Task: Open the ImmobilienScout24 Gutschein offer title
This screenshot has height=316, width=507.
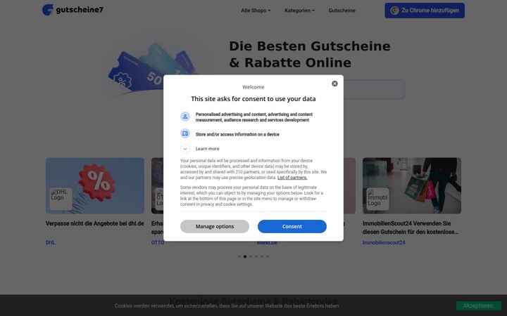Action: point(411,228)
